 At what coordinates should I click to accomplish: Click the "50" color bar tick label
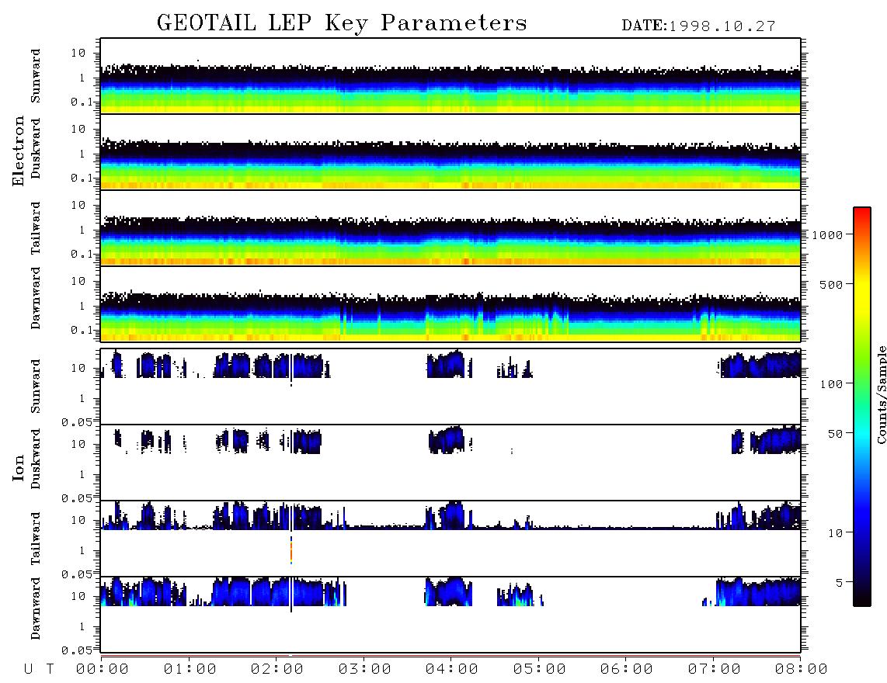[835, 434]
